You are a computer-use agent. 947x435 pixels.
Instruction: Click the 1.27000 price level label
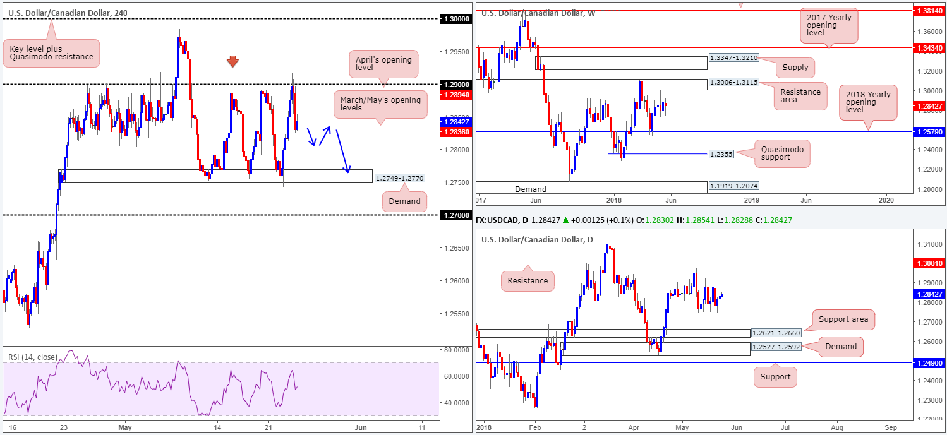(456, 215)
